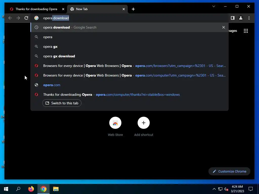Open a new tab with the plus button
Screen dimensions: 259x194
tap(133, 9)
